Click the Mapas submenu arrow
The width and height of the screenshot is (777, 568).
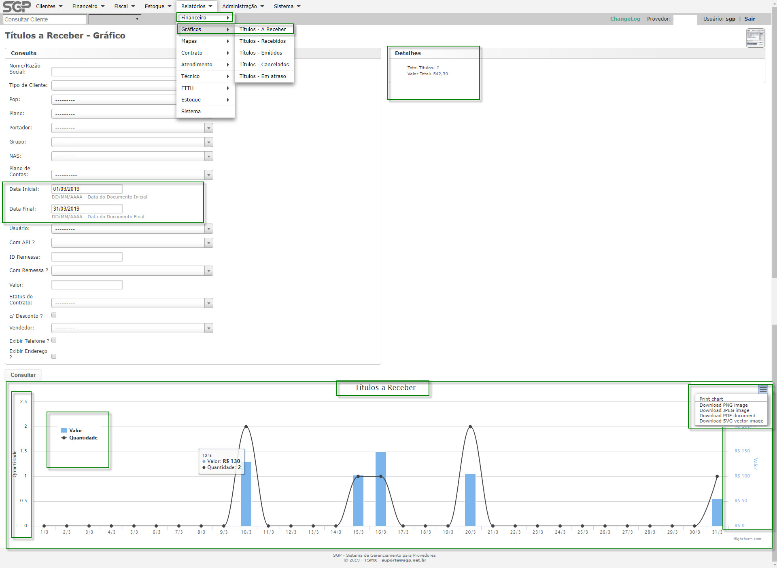(x=228, y=41)
